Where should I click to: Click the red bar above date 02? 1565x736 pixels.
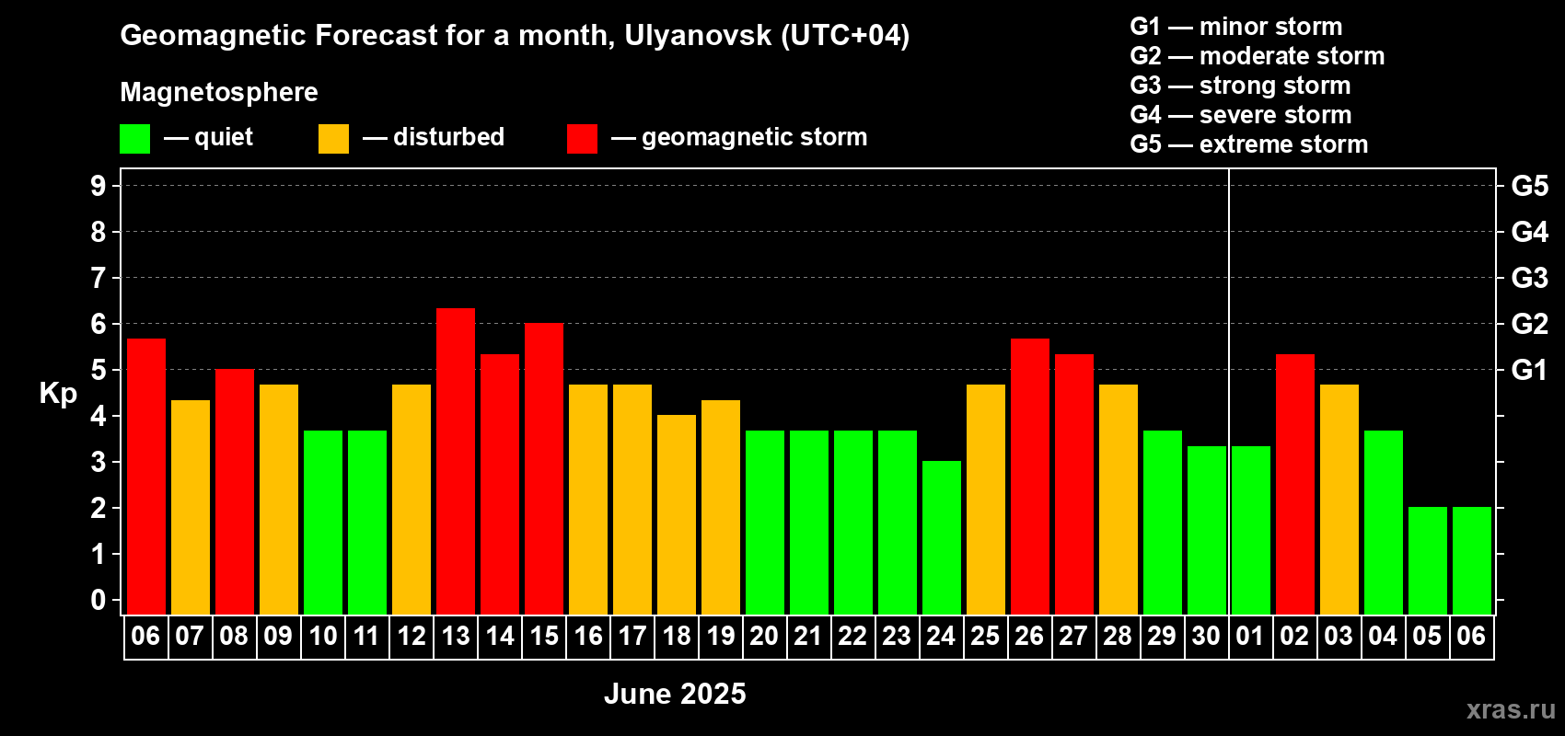(1295, 484)
